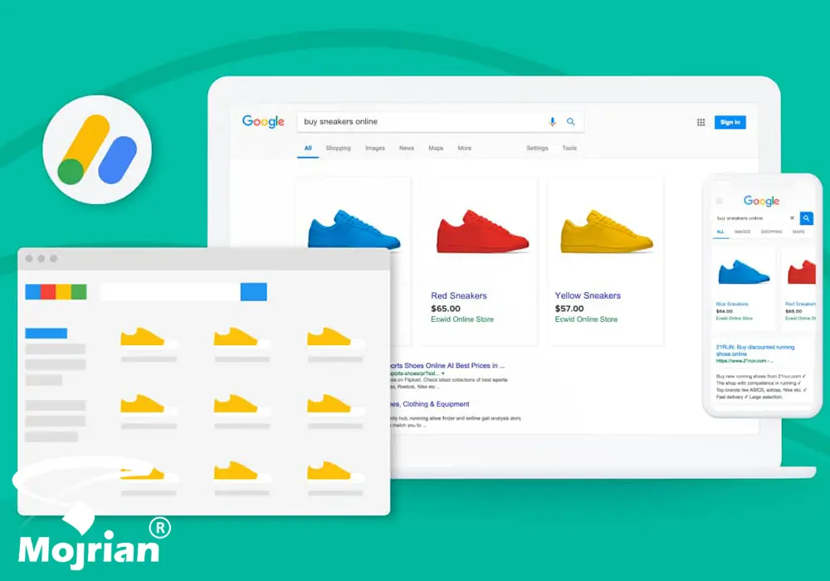Image resolution: width=830 pixels, height=581 pixels.
Task: Click the multicolor logo in browser mockup
Action: tap(56, 292)
